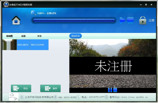
Task: Sort by 大小 column header
Action: 39,36
